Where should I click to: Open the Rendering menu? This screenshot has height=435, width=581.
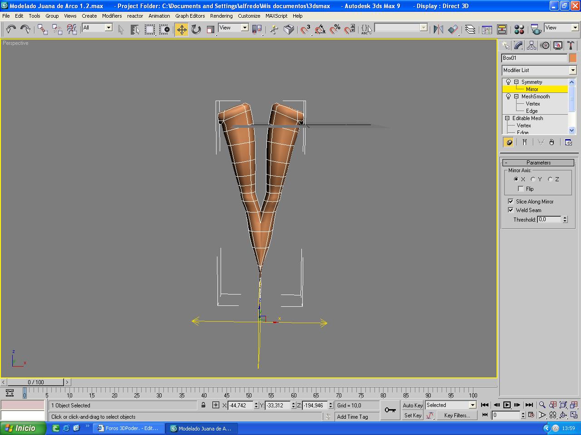click(x=221, y=16)
